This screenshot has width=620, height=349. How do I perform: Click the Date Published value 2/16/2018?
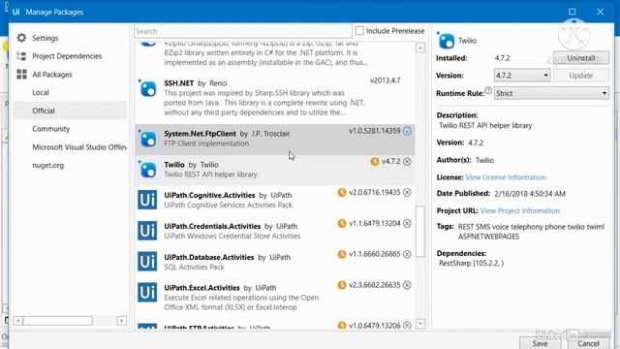coord(530,194)
